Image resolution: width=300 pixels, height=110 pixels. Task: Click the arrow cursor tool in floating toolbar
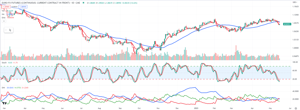(10, 30)
